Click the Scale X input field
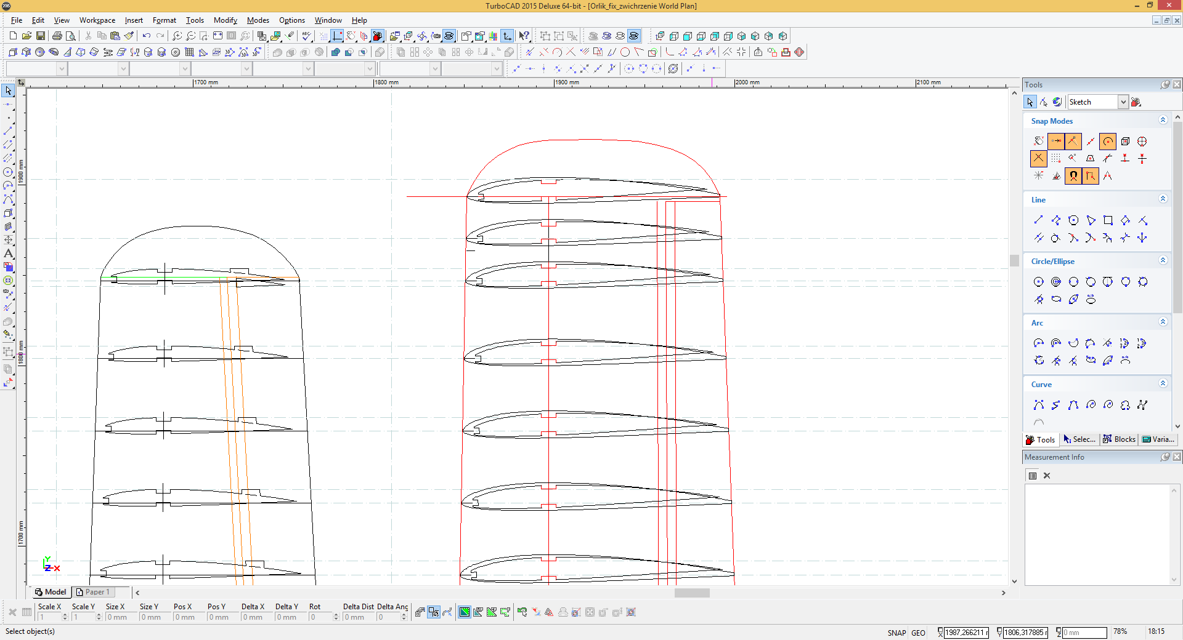Viewport: 1183px width, 640px height. point(49,617)
